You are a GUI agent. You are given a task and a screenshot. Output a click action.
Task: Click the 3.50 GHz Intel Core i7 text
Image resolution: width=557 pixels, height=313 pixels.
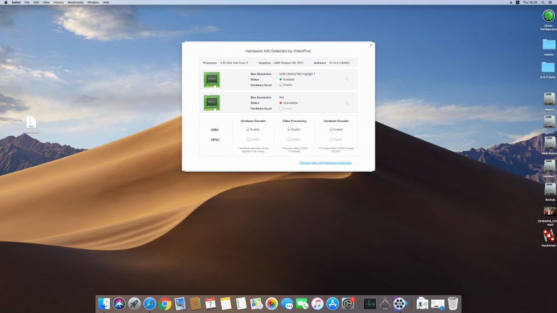pyautogui.click(x=234, y=63)
